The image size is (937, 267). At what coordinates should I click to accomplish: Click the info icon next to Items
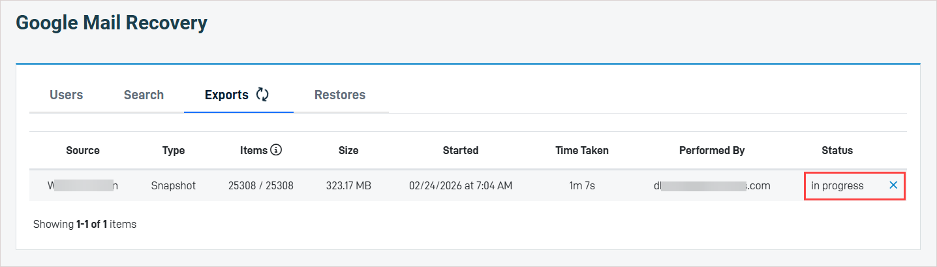[x=276, y=150]
